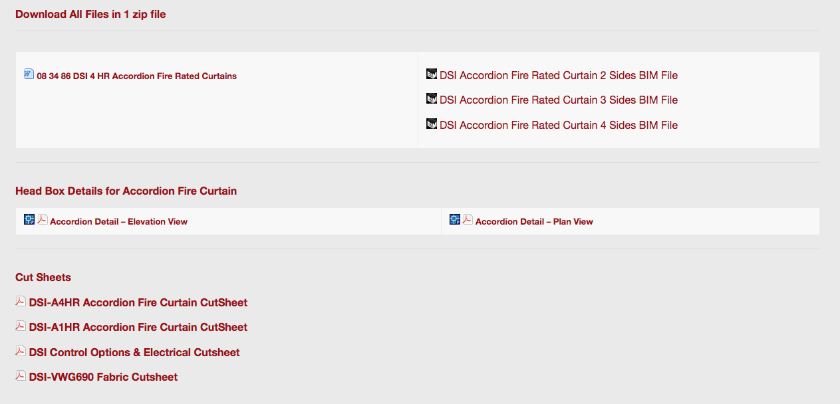Click the Word document icon beside 08 34 86
This screenshot has height=404, width=840.
coord(29,74)
